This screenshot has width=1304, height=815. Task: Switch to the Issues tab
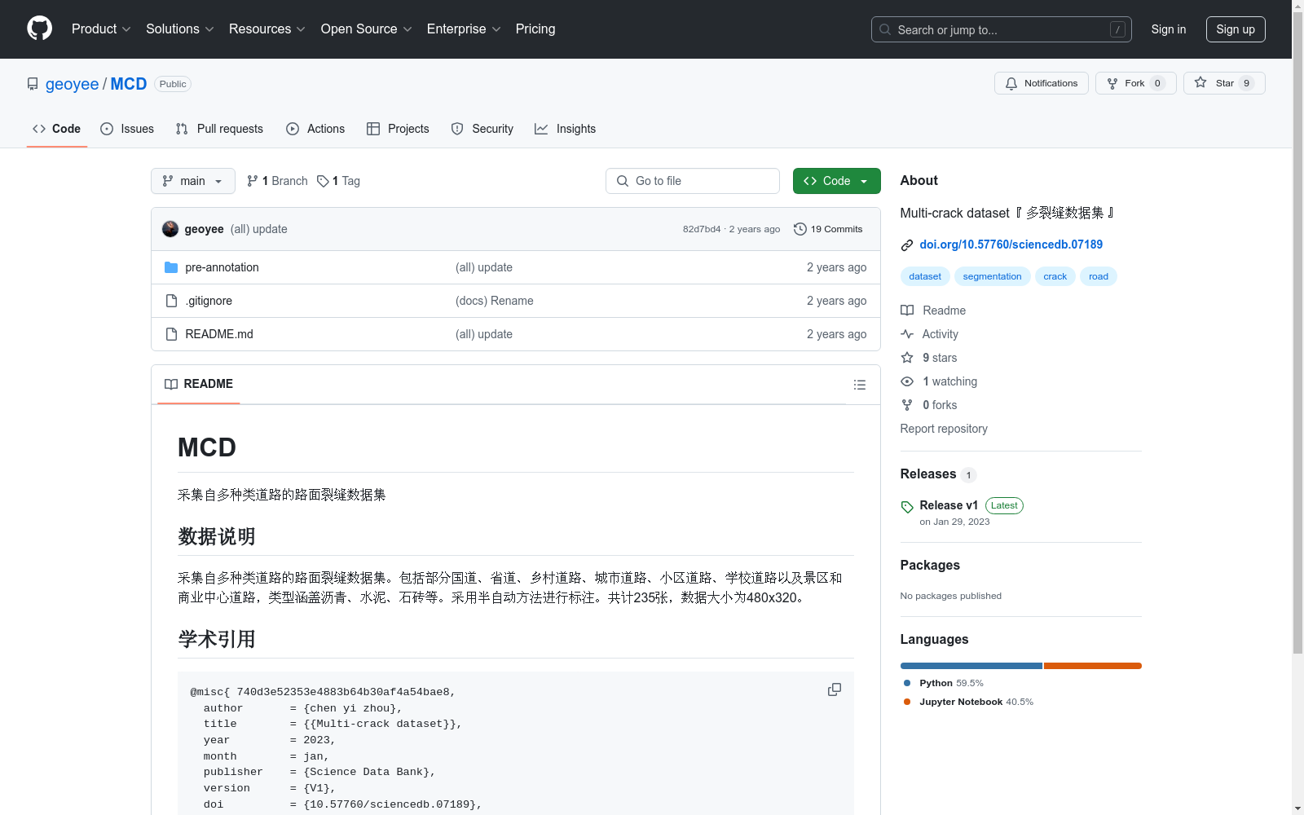click(127, 129)
